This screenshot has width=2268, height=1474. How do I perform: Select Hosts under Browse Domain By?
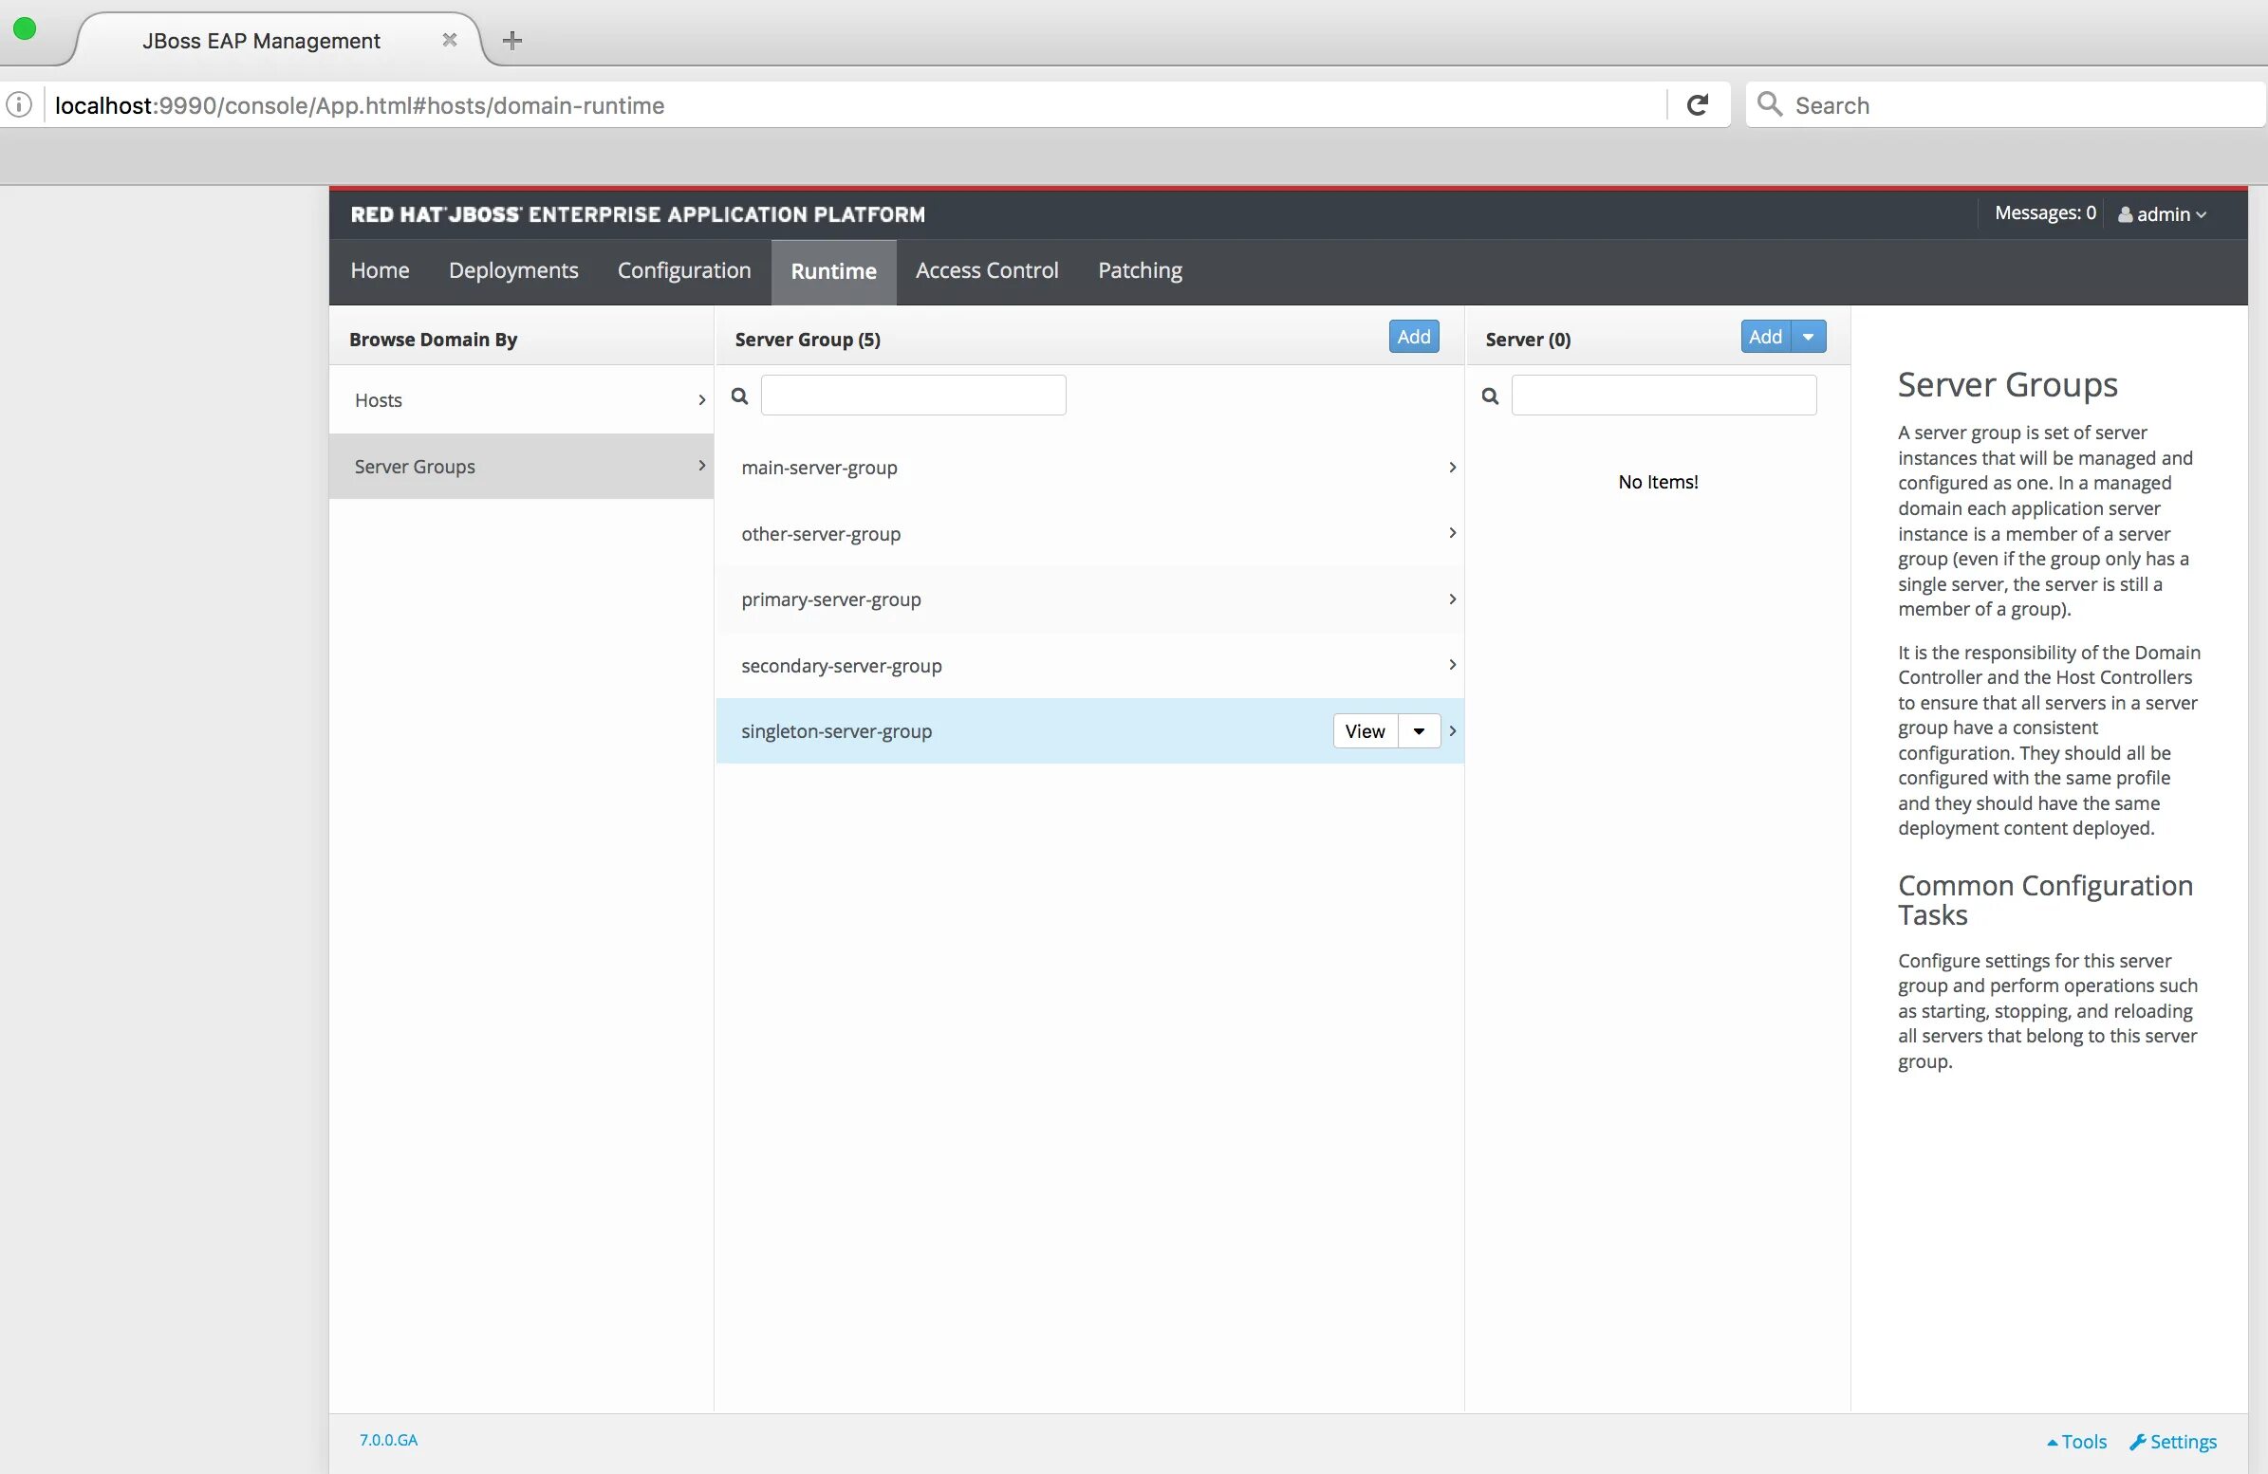pos(379,400)
